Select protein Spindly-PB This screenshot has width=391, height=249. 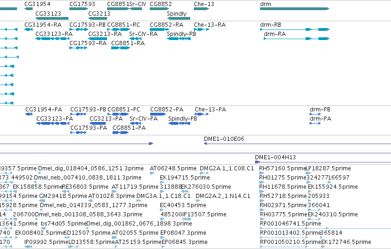click(x=180, y=123)
